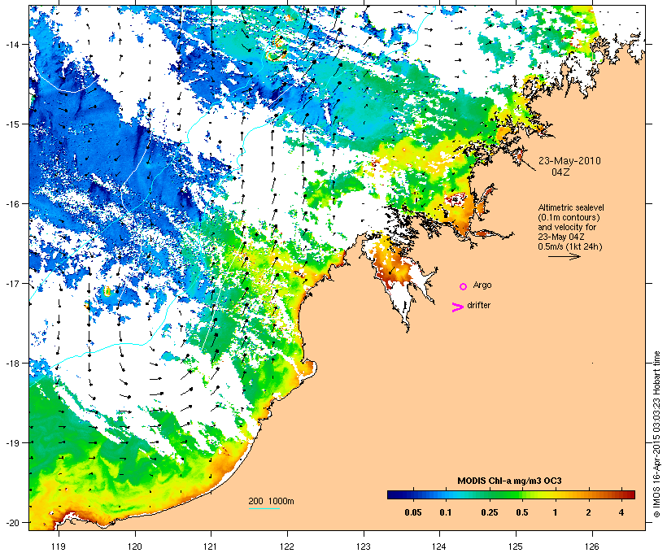This screenshot has width=667, height=553.
Task: Click the colorbar value 0.5
Action: (522, 512)
